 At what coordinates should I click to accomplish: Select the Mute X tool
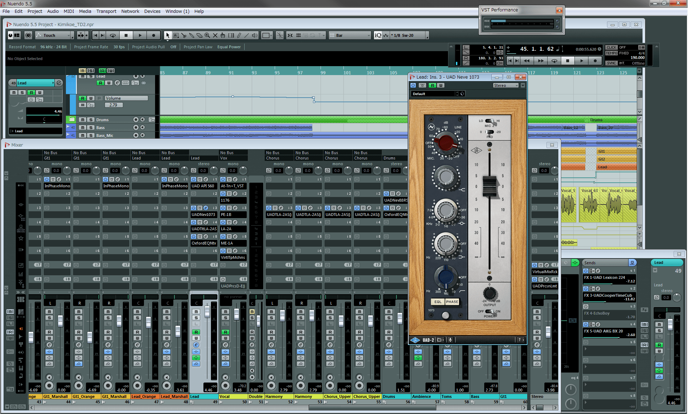coord(215,35)
